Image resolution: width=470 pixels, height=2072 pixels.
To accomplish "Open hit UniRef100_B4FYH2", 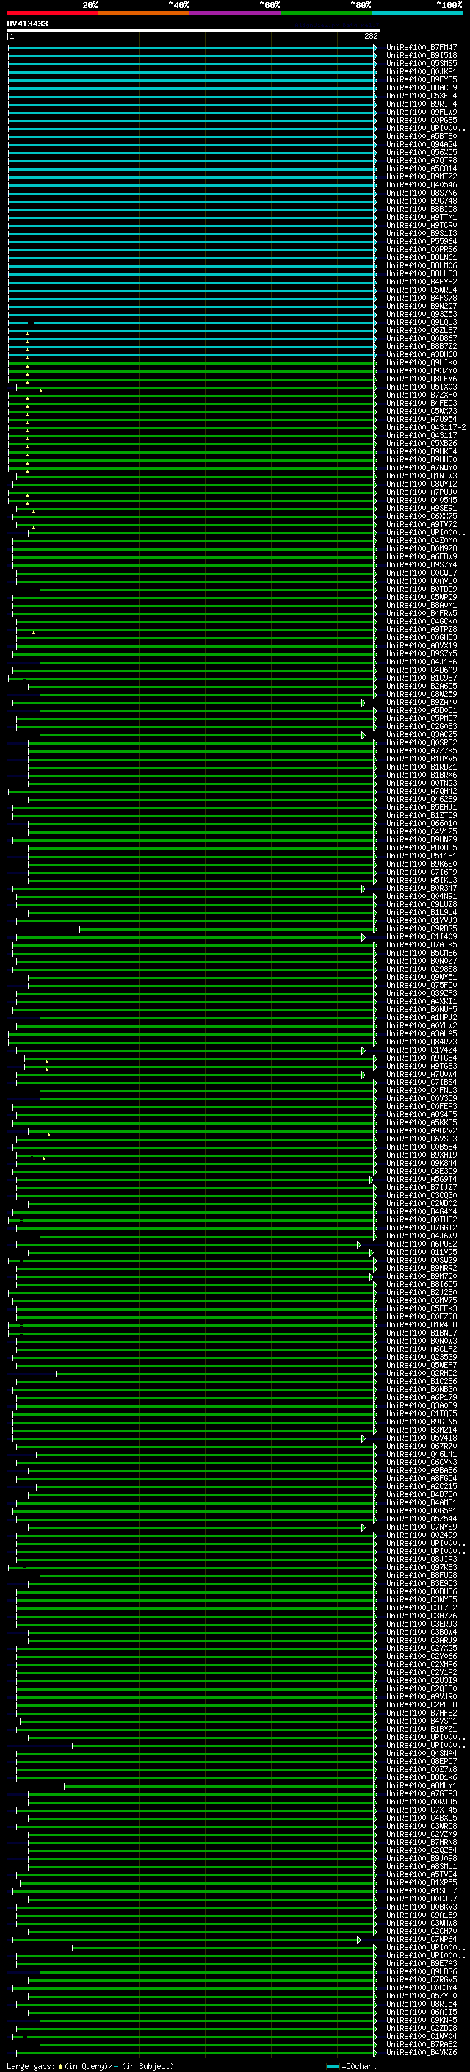I will [422, 282].
